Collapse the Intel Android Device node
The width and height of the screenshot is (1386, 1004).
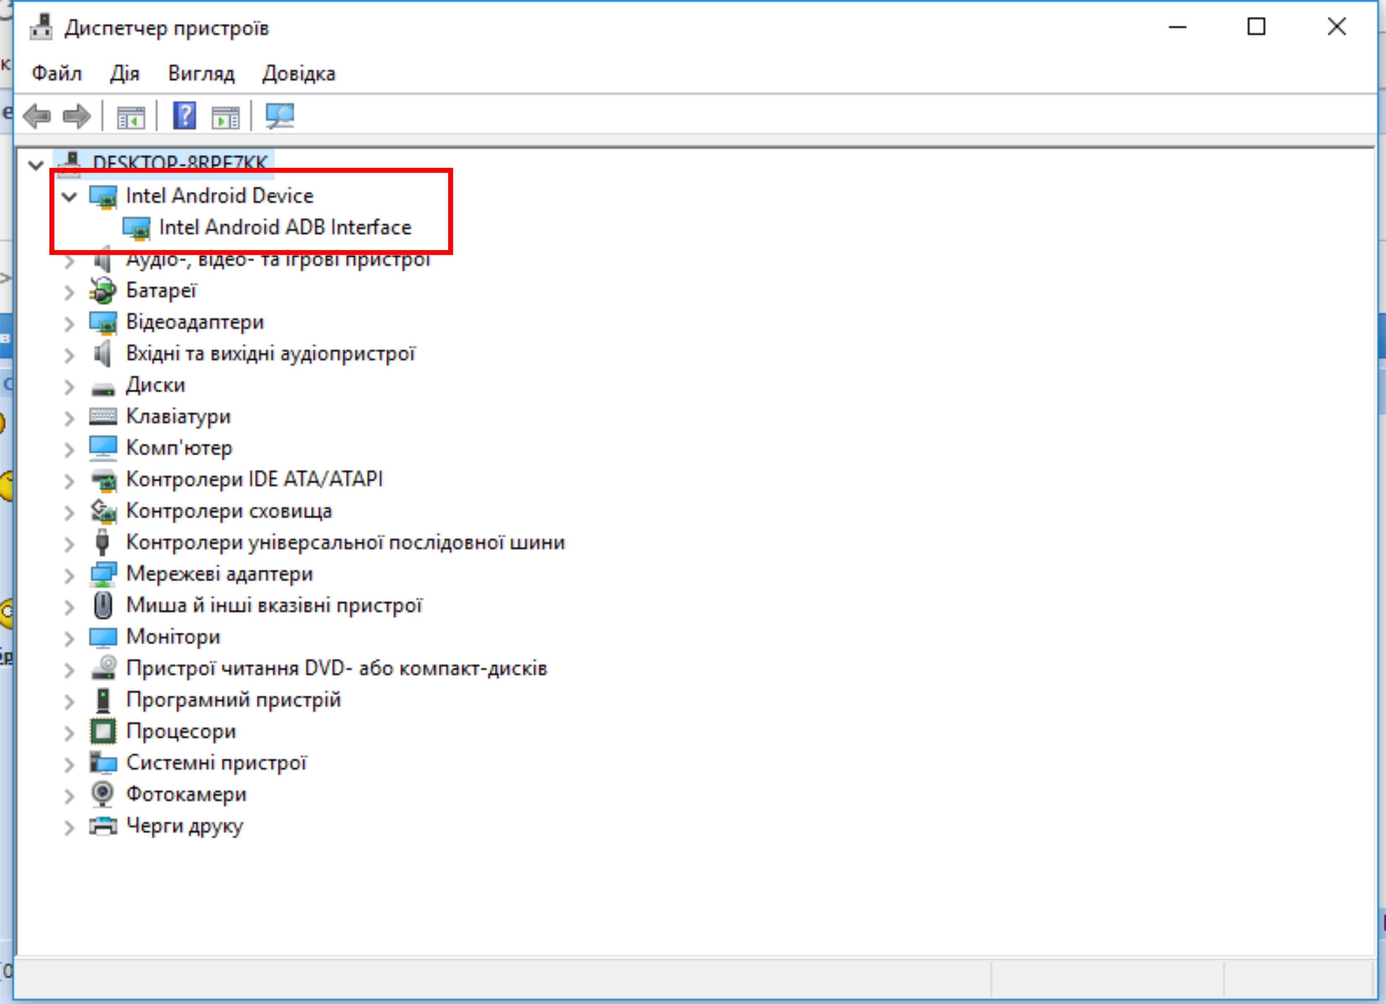coord(70,196)
